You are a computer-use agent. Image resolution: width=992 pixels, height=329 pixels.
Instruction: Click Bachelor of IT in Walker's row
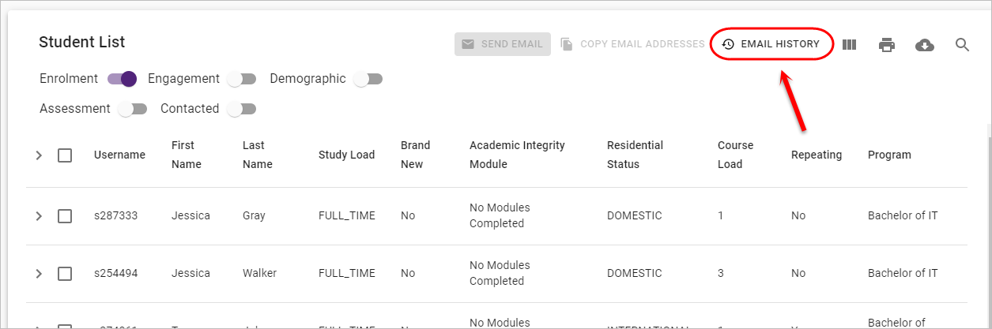903,273
